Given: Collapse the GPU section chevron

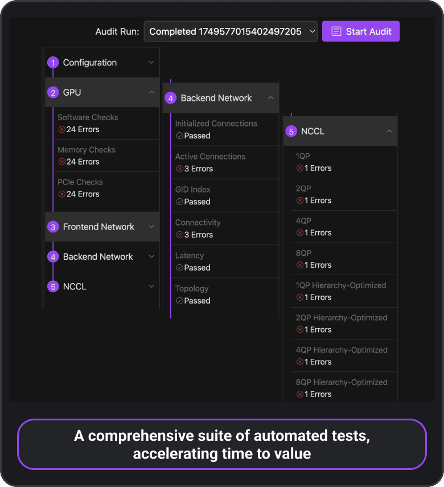Looking at the screenshot, I should point(151,92).
